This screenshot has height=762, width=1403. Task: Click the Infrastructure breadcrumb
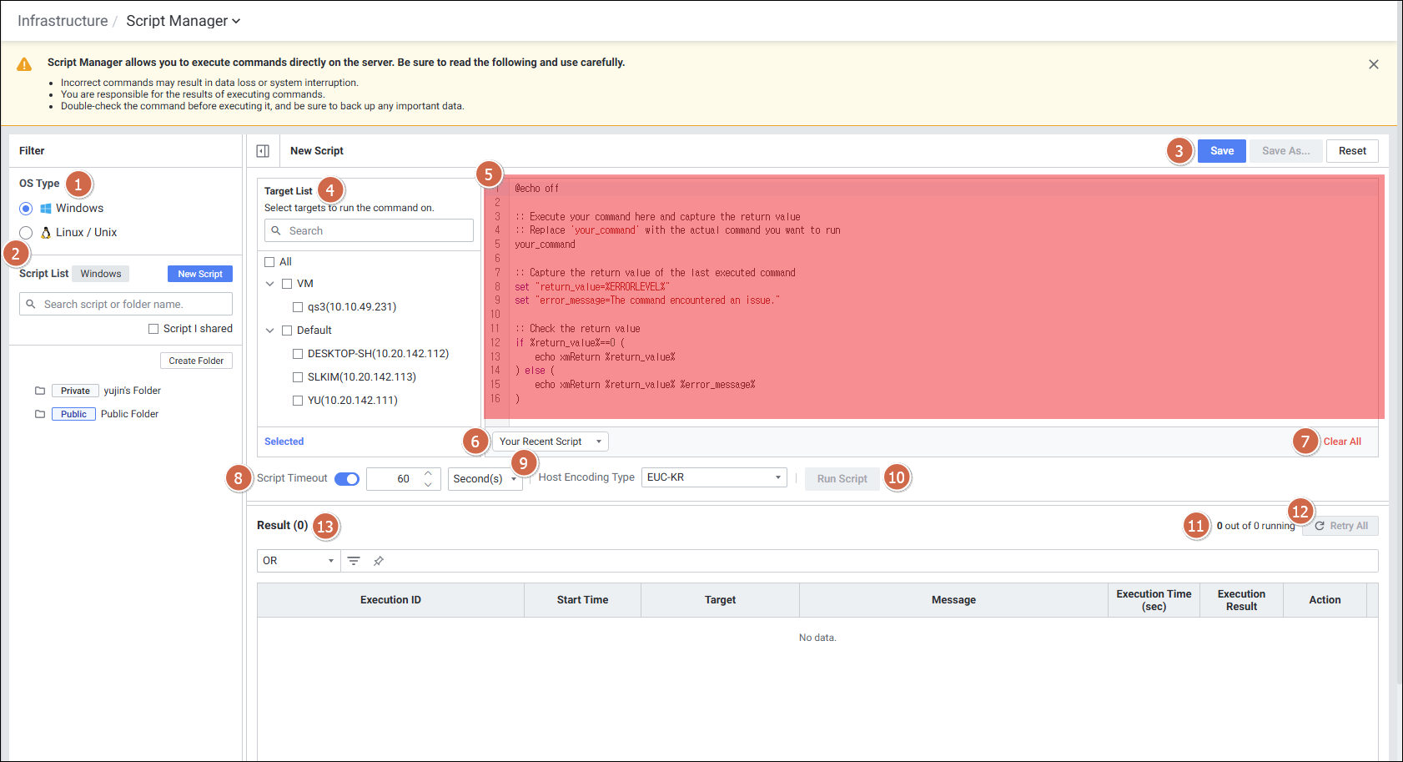(63, 21)
